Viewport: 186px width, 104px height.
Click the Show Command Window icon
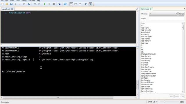[x=86, y=4]
